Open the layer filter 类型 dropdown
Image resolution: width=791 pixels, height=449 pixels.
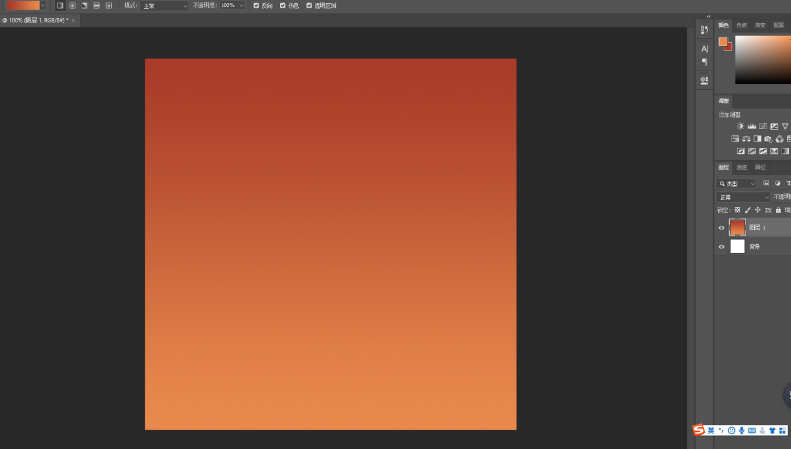(x=736, y=183)
